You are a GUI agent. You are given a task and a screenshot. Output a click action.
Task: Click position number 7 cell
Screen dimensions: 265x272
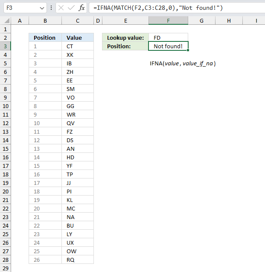tap(45, 97)
